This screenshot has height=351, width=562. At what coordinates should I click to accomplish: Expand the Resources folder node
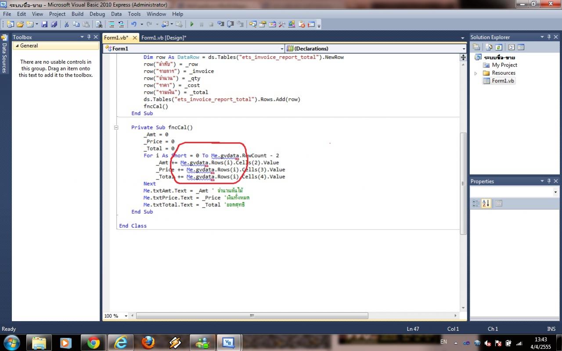tap(476, 73)
